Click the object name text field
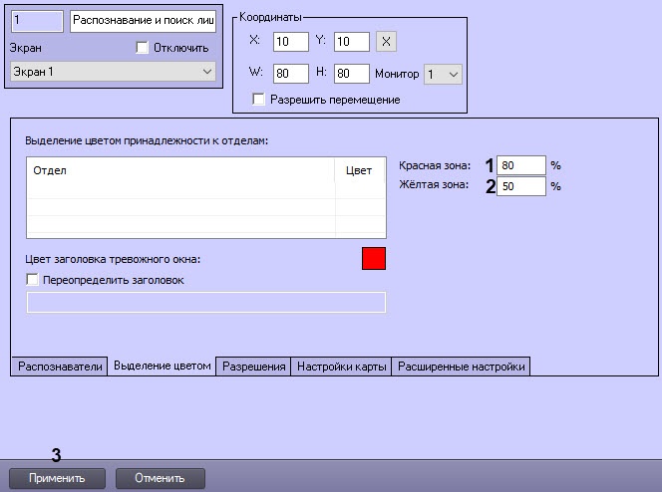Viewport: 662px width, 492px height. coord(142,22)
